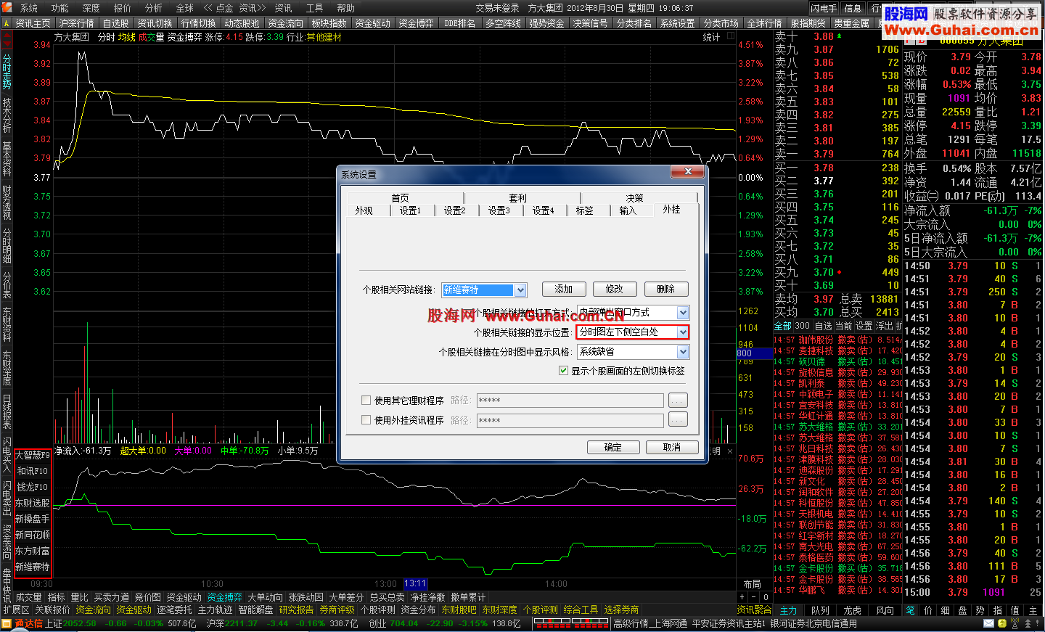Click the 添加 button
Screen dimensions: 1045x632
tap(564, 289)
